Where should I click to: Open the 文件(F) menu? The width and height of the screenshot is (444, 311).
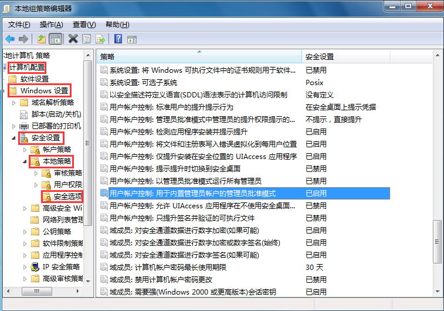[19, 25]
